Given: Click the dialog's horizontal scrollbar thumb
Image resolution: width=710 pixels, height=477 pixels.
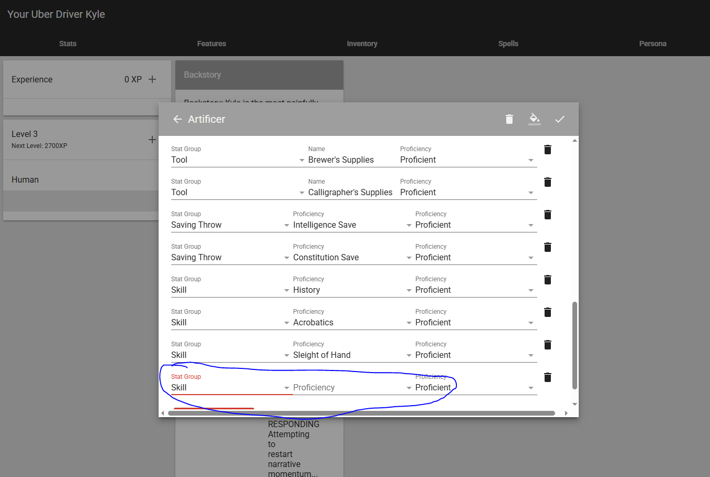Looking at the screenshot, I should point(361,413).
